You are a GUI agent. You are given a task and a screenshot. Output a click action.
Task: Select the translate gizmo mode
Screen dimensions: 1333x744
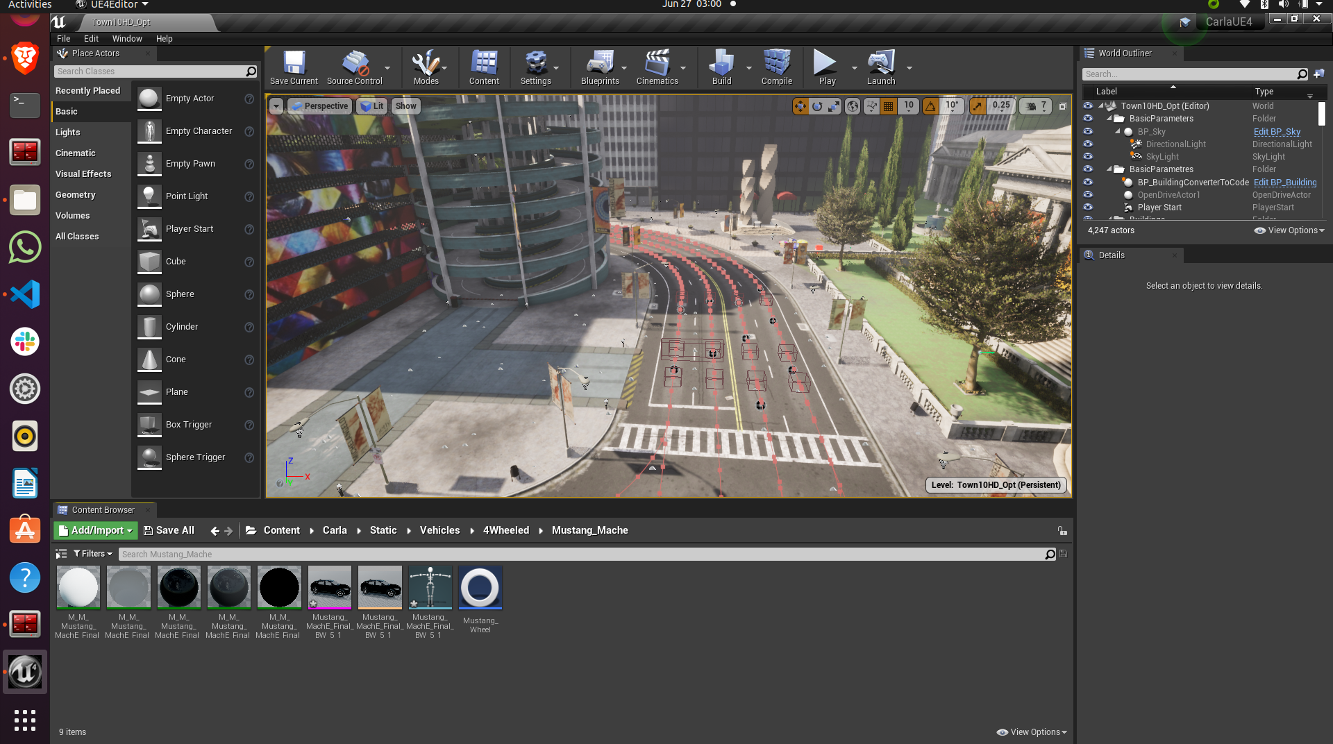click(x=800, y=106)
